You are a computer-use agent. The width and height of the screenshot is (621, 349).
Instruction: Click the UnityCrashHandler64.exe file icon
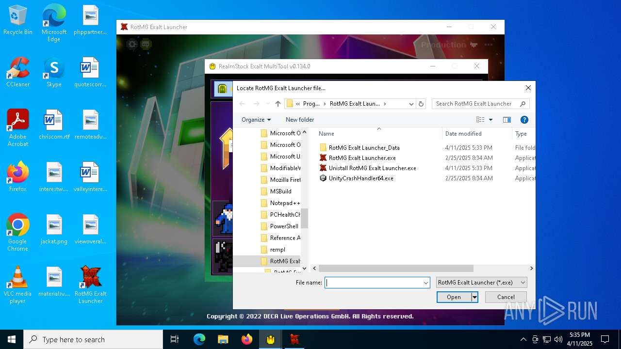323,178
